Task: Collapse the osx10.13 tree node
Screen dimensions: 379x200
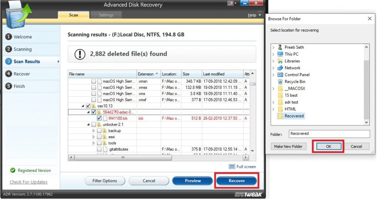Action: click(x=83, y=106)
